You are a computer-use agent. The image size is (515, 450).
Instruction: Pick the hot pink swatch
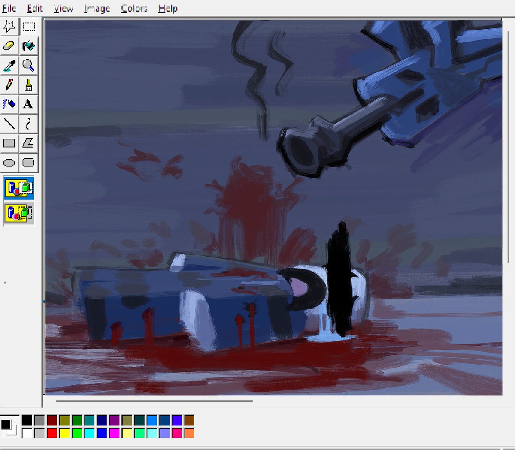tap(176, 432)
